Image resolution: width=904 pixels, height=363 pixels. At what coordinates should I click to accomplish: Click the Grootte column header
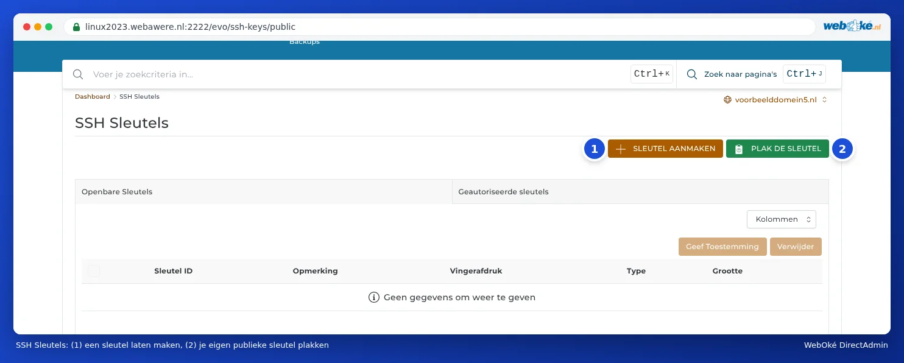(x=727, y=271)
